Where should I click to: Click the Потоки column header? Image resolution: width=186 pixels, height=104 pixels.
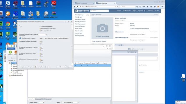81,63
